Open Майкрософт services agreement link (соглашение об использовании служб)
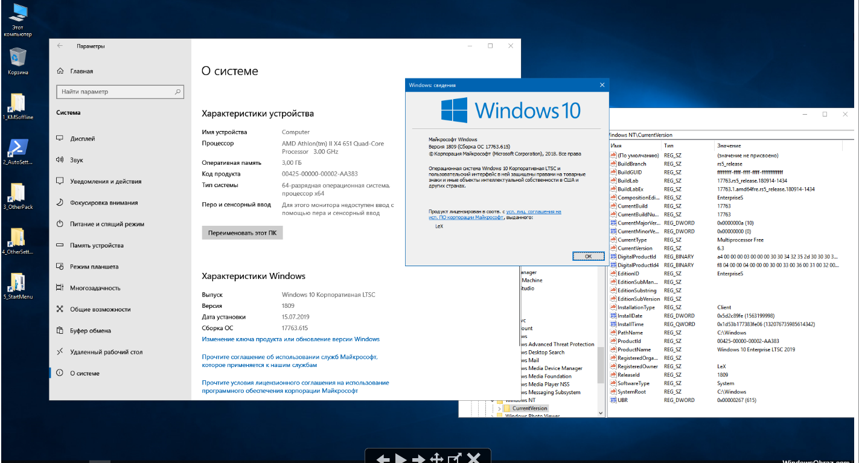The height and width of the screenshot is (463, 859). (290, 361)
